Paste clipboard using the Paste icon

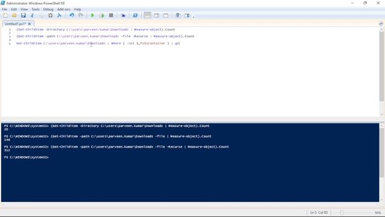point(51,16)
